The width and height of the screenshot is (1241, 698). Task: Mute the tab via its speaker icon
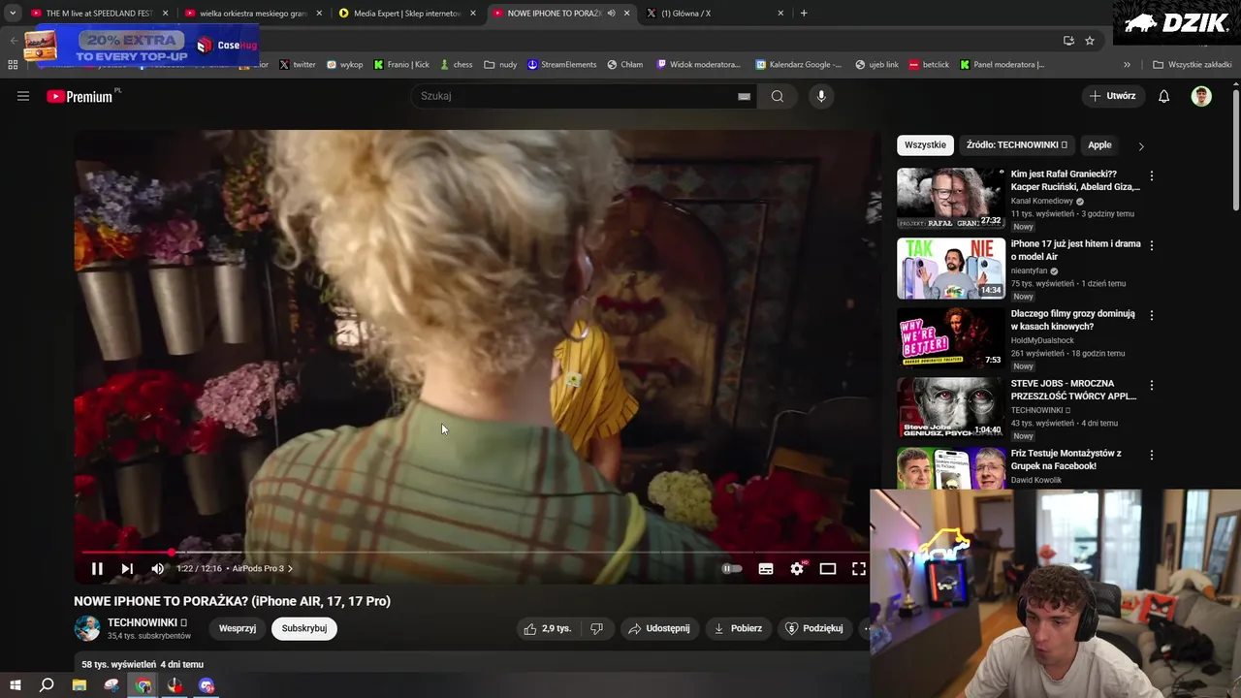click(x=611, y=14)
